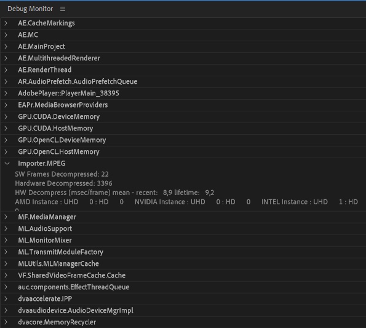366x328 pixels.
Task: Select the AR.AudioPrefetch.AudioPrefetchQueue label
Action: 78,81
